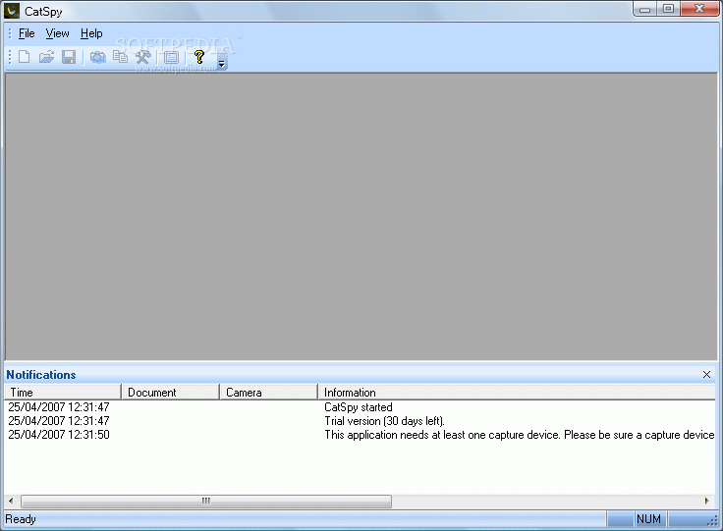The image size is (723, 531).
Task: Click the CatSpy title bar app icon
Action: tap(12, 11)
